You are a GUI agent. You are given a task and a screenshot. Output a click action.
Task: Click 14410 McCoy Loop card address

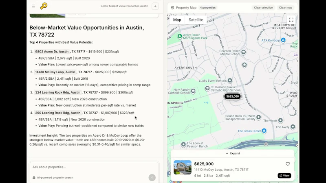pyautogui.click(x=221, y=170)
